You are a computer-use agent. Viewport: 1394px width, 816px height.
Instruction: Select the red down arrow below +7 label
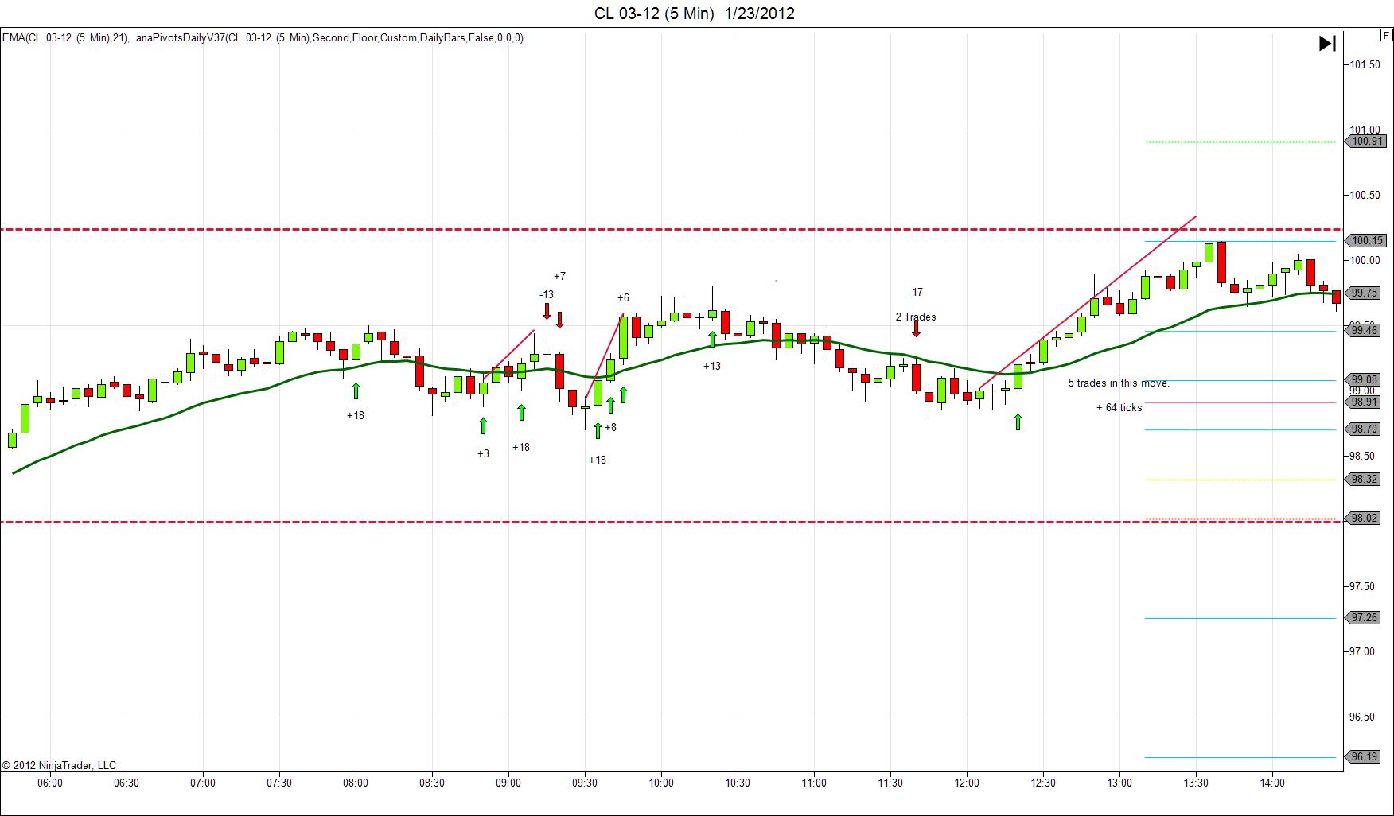(x=559, y=320)
